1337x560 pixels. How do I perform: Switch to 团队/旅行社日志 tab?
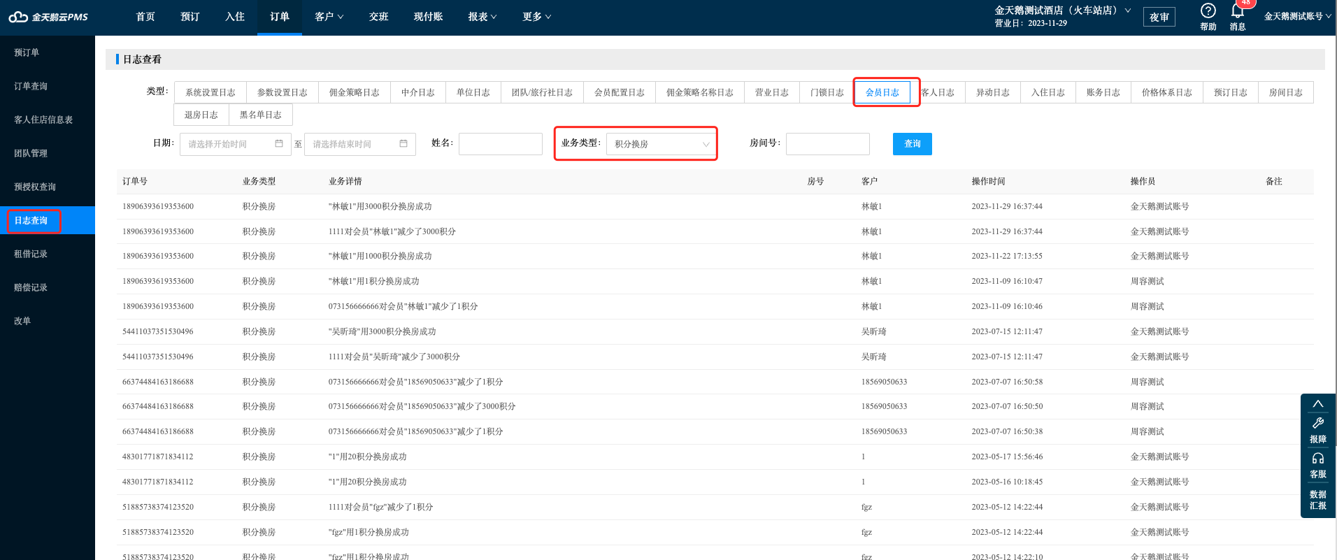pos(542,92)
